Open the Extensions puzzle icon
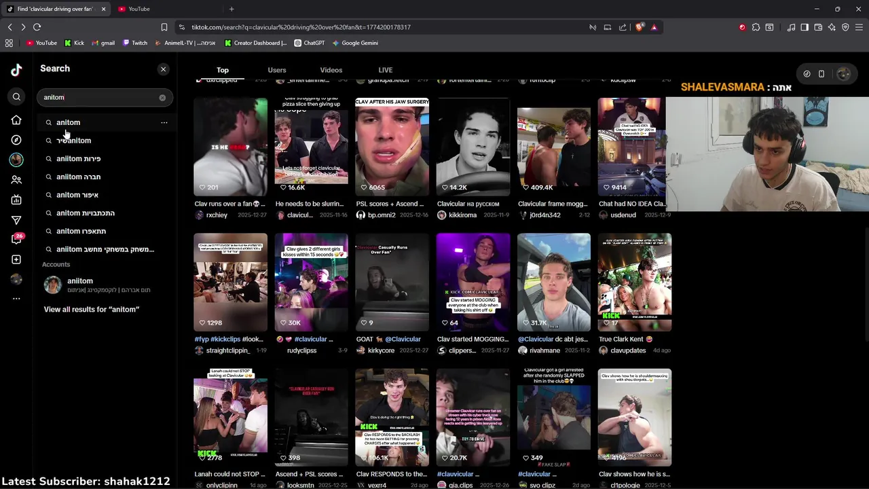Screen dimensions: 869x489 click(756, 27)
